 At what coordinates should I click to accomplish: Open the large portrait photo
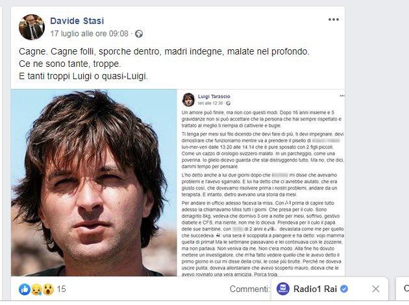(94, 183)
